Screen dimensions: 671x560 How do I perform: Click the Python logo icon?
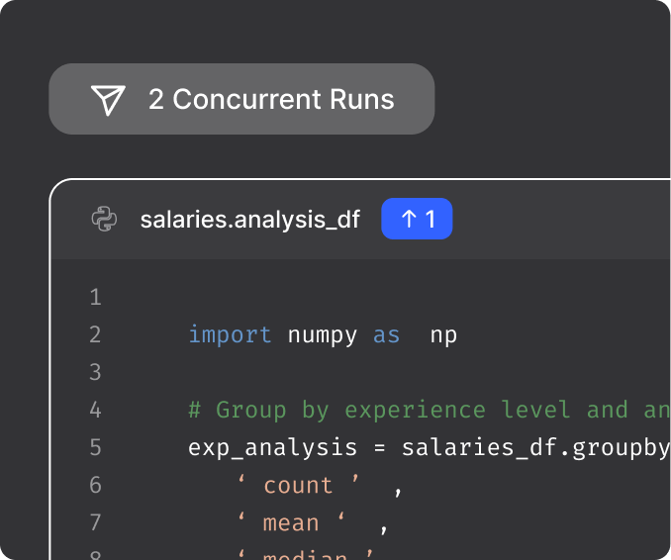[x=104, y=219]
